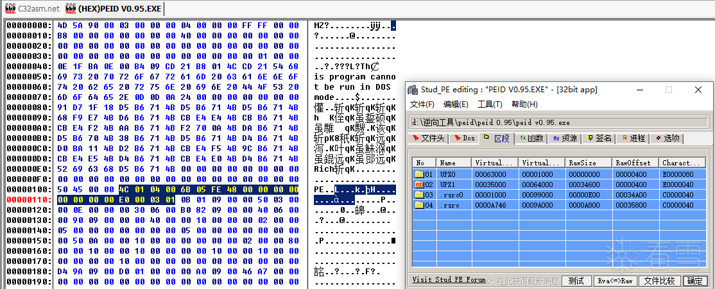The width and height of the screenshot is (715, 289).
Task: Click virtual offset value 00064000
Action: pos(538,185)
